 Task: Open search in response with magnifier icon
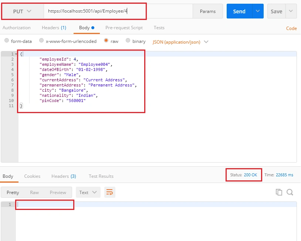click(x=290, y=192)
